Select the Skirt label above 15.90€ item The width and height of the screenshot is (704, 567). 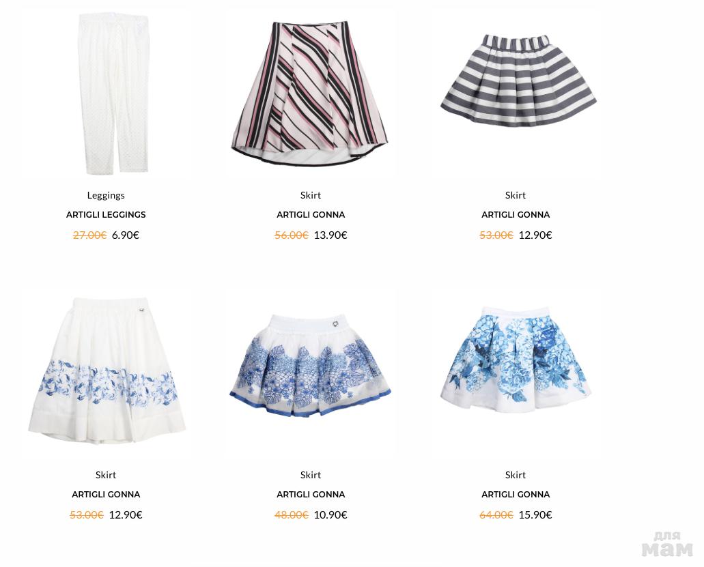(x=516, y=475)
